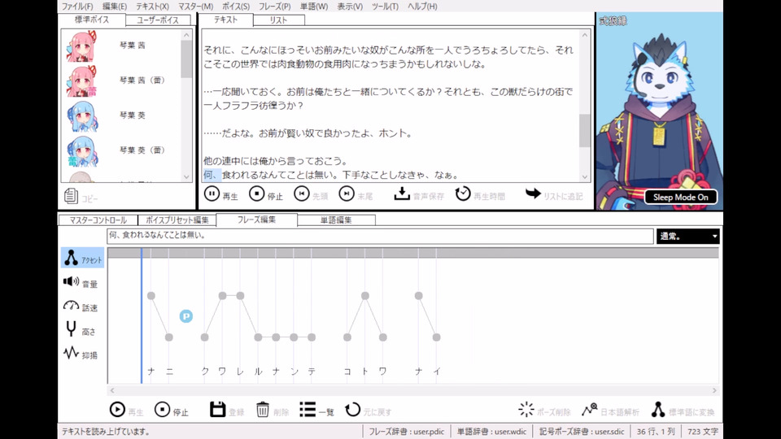781x439 pixels.
Task: Select the 抑揚 intonation editing mode
Action: (81, 354)
